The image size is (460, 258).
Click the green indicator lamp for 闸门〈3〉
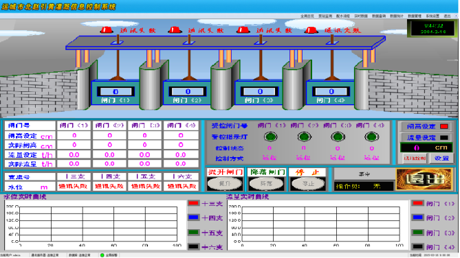[338, 137]
